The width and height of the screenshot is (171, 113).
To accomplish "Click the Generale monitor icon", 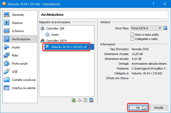I will click(x=6, y=15).
